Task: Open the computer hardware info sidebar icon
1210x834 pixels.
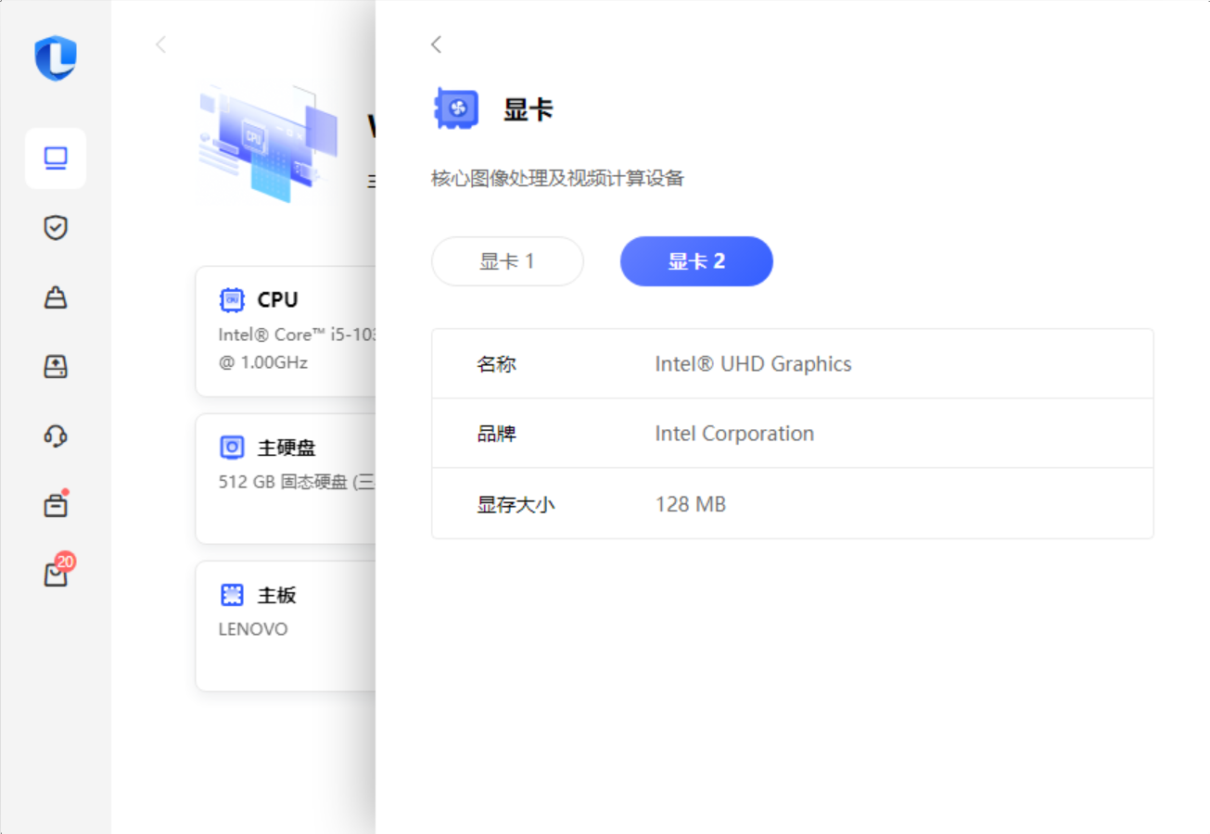Action: coord(56,158)
